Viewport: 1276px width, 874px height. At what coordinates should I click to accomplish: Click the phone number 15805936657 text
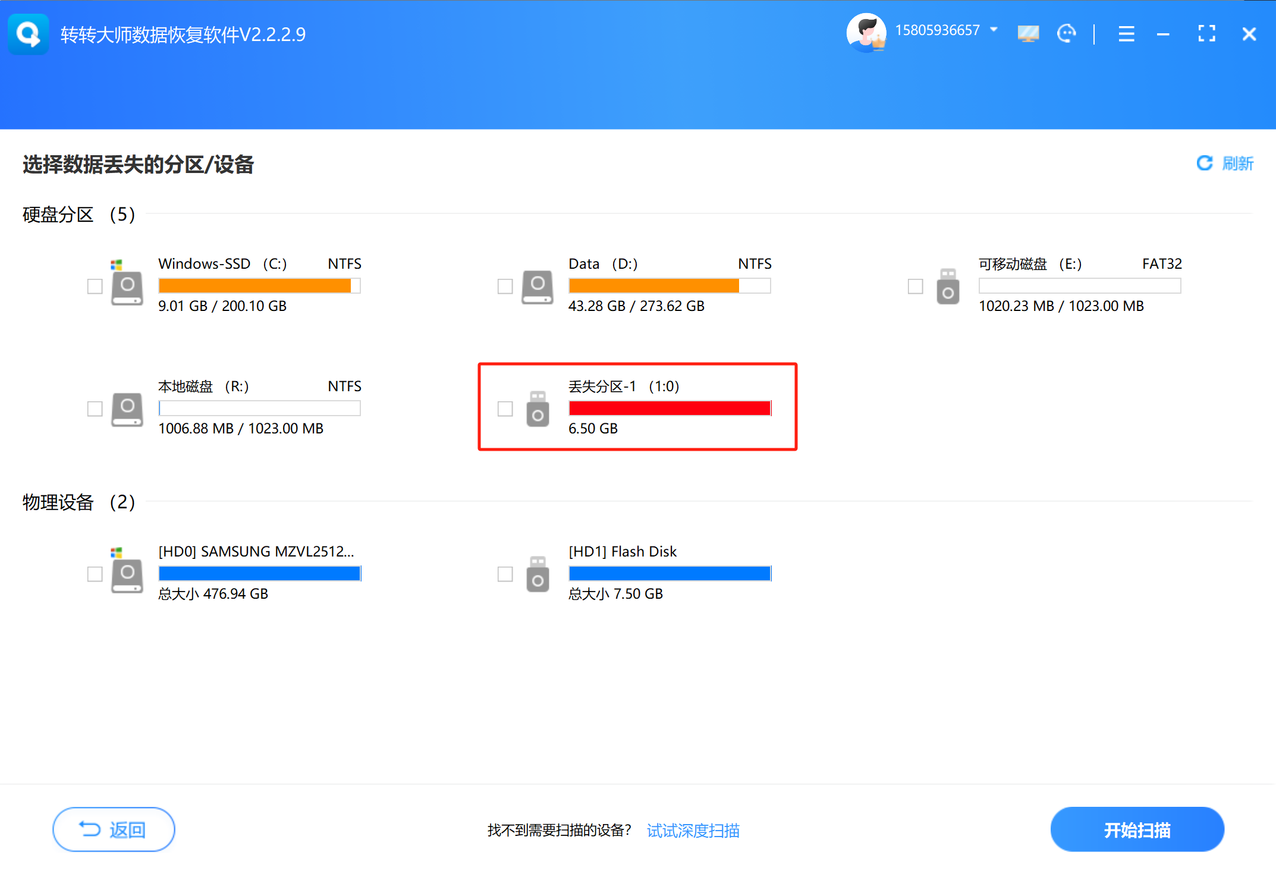pyautogui.click(x=938, y=29)
